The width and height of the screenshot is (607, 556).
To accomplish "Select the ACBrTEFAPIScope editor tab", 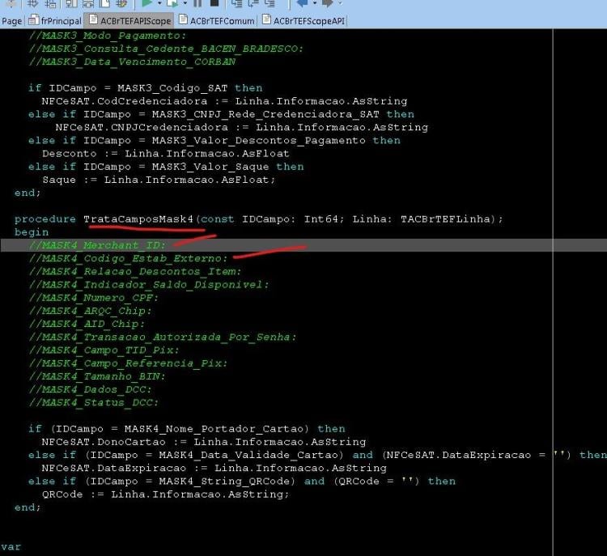I will (x=130, y=20).
